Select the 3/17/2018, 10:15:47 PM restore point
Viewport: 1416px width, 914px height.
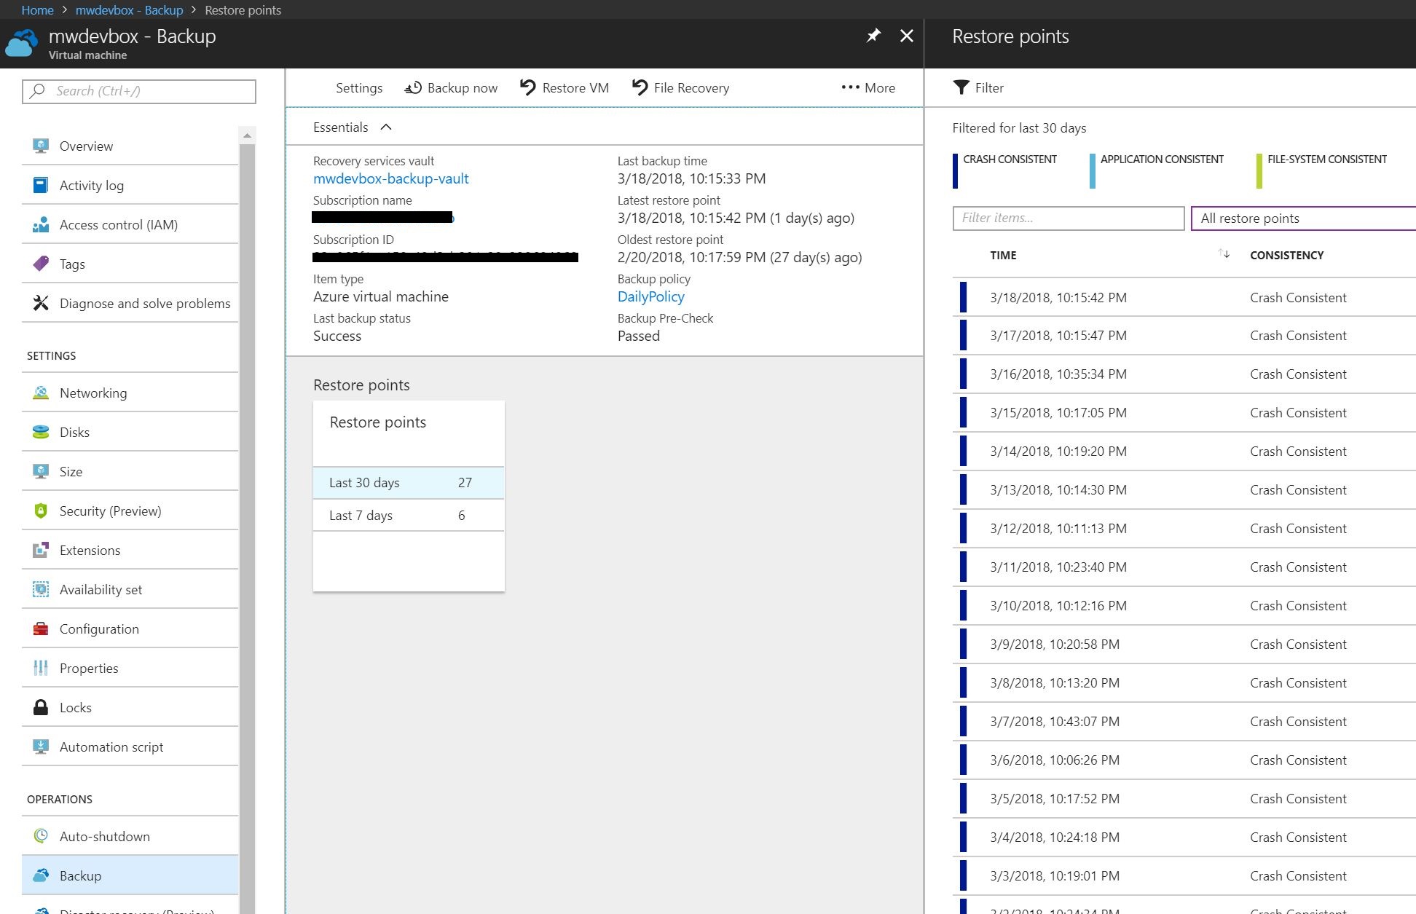click(x=1184, y=336)
